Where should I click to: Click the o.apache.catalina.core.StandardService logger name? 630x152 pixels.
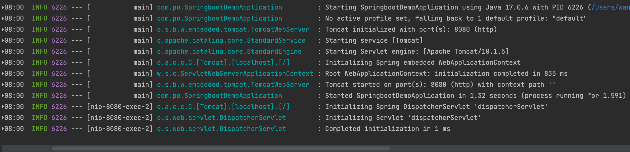(x=231, y=41)
